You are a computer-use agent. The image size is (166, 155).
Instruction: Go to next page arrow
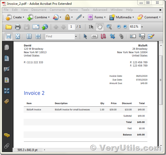click(x=64, y=27)
